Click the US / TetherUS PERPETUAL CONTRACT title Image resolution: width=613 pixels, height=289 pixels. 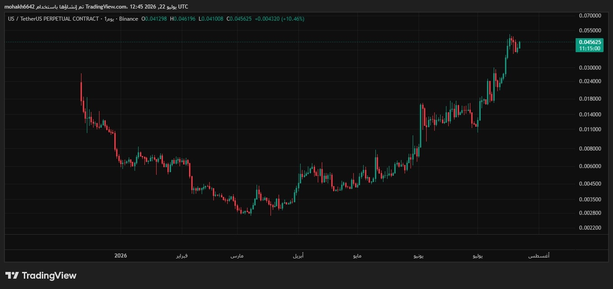[54, 19]
